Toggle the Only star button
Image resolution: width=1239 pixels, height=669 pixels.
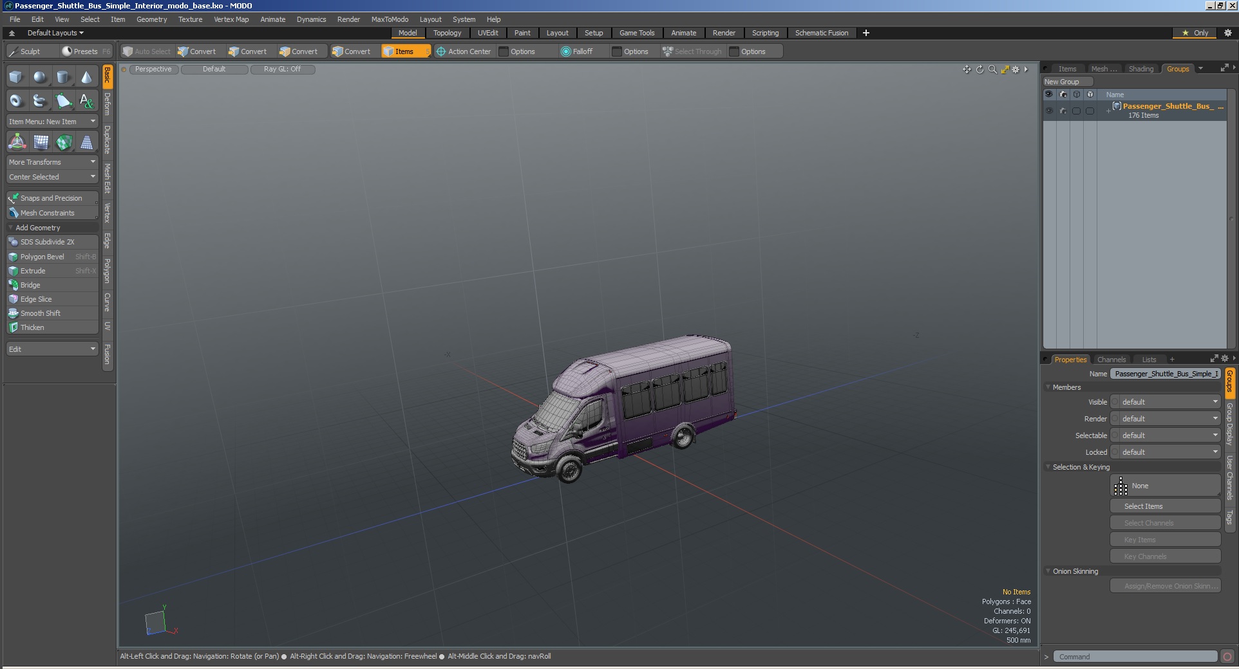click(x=1195, y=33)
